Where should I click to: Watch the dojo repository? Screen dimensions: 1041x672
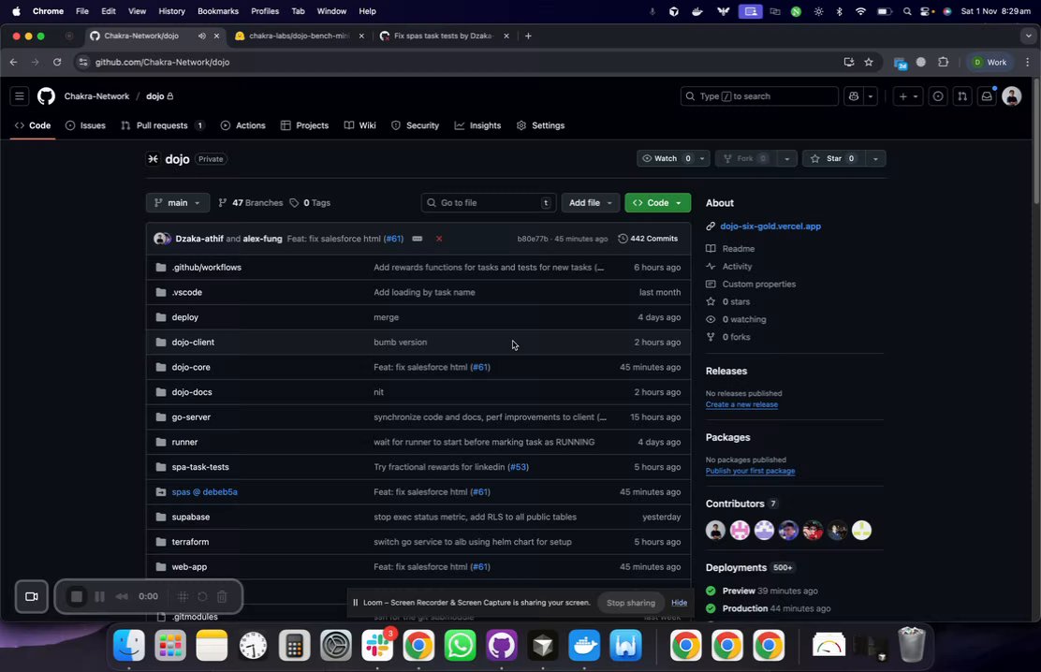(666, 159)
